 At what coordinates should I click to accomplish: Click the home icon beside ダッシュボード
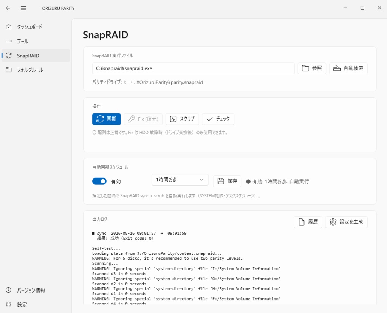[9, 27]
